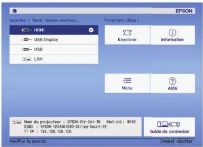Select the HDMI source row
203x147 pixels.
54,30
